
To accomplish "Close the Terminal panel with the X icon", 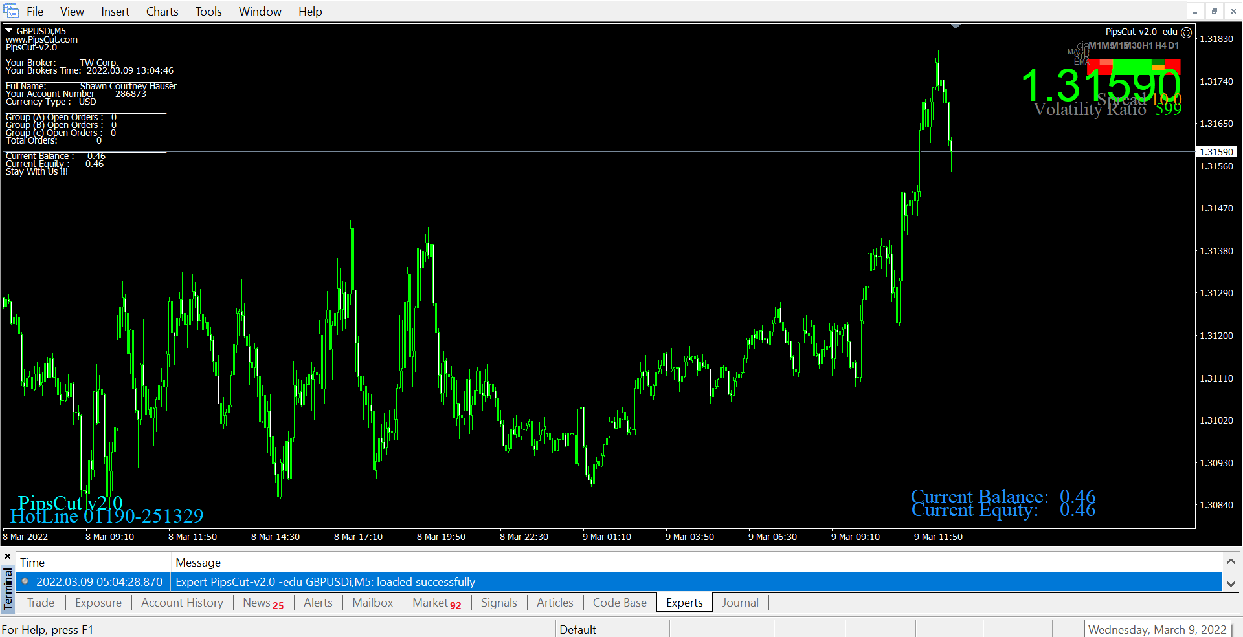I will (x=8, y=556).
